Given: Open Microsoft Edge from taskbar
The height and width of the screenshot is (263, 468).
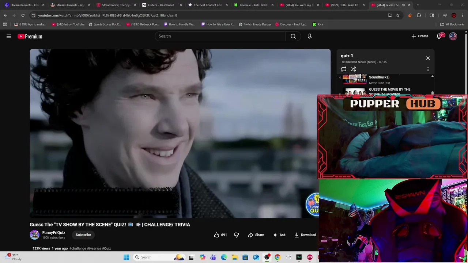Looking at the screenshot, I should click(x=224, y=257).
